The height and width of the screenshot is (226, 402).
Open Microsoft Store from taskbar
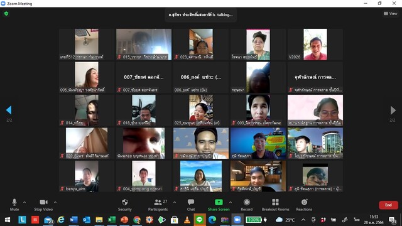pyautogui.click(x=175, y=220)
